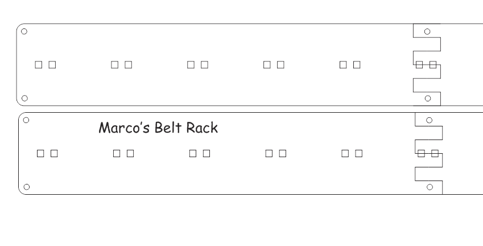Select right square of upper panel's fifth pair
Image resolution: width=483 pixels, height=246 pixels.
click(357, 65)
